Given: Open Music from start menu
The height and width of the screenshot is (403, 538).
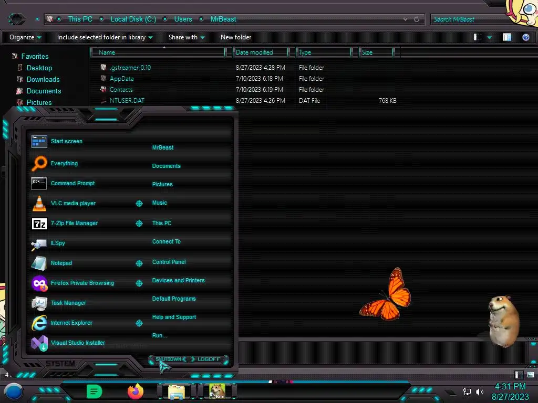Looking at the screenshot, I should tap(160, 203).
